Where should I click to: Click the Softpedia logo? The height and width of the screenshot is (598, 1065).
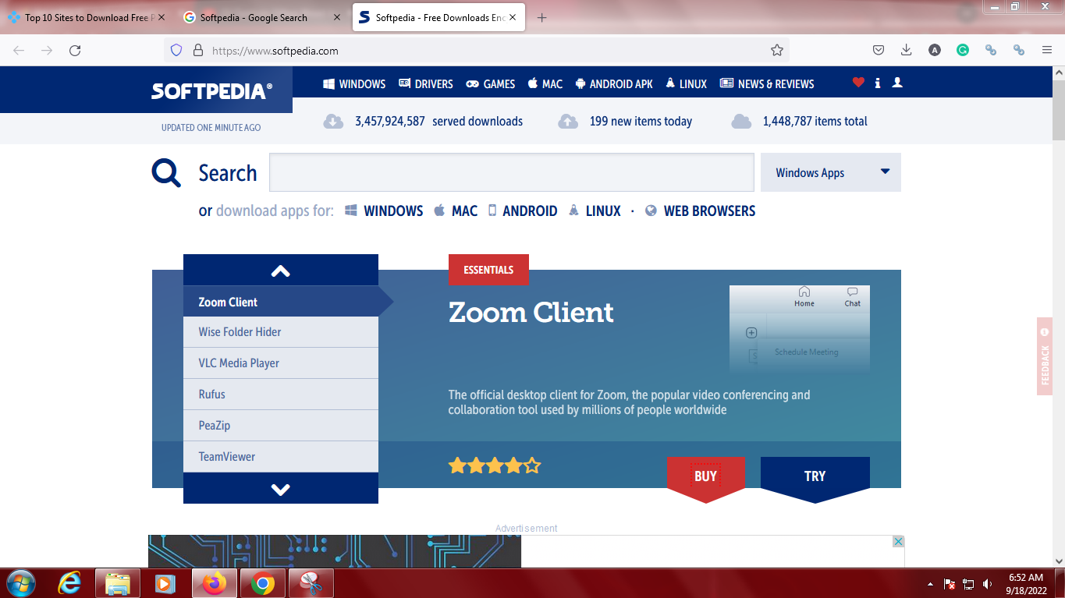click(x=211, y=91)
